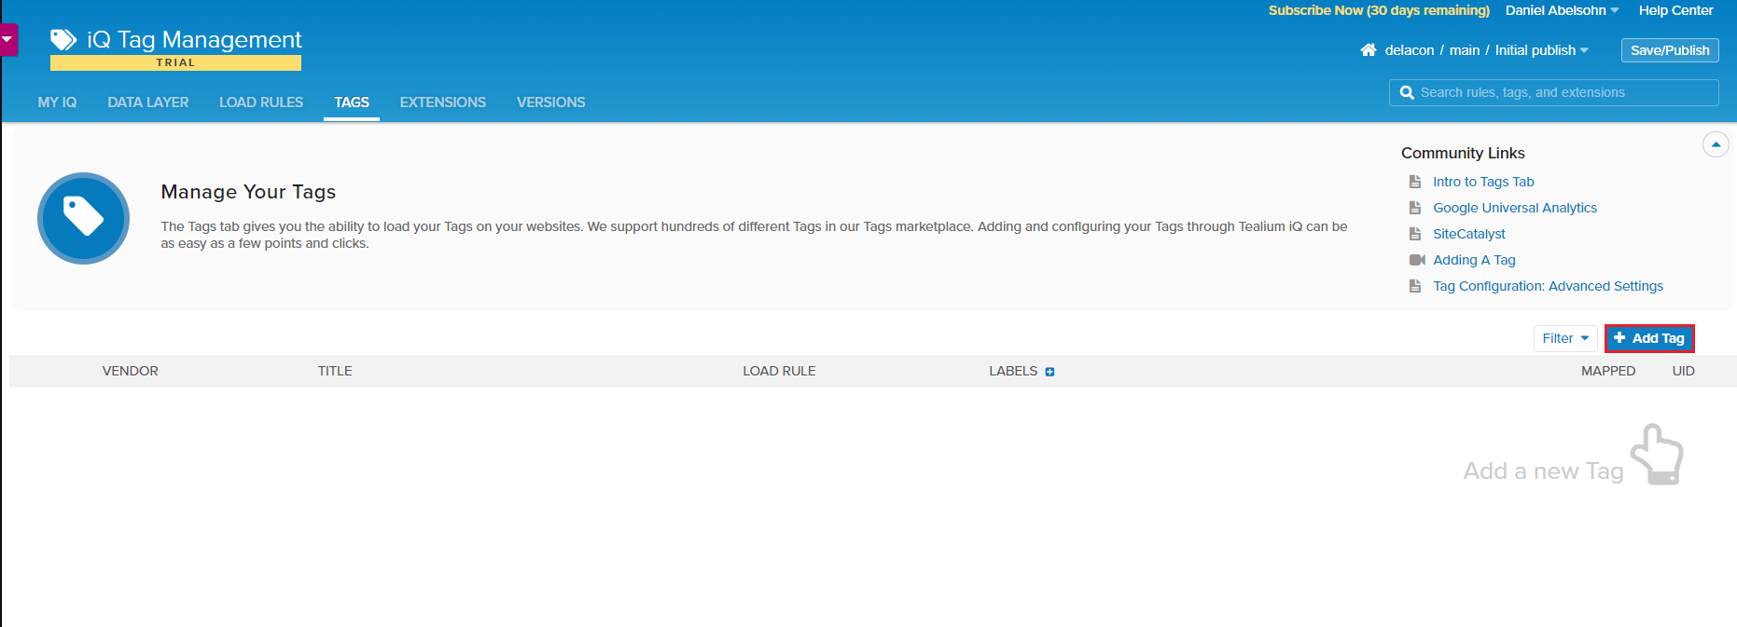Click the Add Tag button
The height and width of the screenshot is (627, 1737).
[x=1649, y=338]
